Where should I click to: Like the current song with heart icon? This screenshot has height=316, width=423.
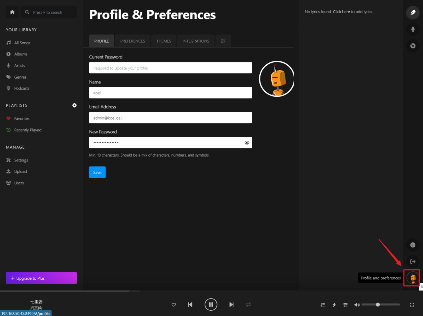(174, 305)
